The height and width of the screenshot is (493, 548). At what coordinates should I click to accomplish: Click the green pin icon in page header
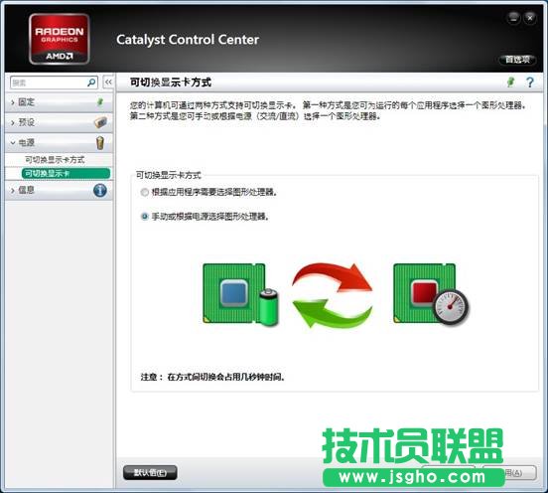(510, 82)
